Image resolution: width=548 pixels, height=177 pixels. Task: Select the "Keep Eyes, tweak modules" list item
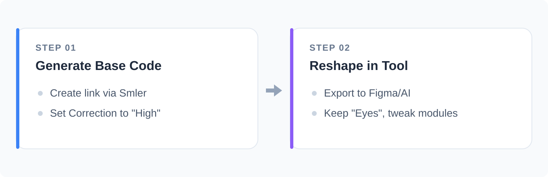[x=390, y=113]
